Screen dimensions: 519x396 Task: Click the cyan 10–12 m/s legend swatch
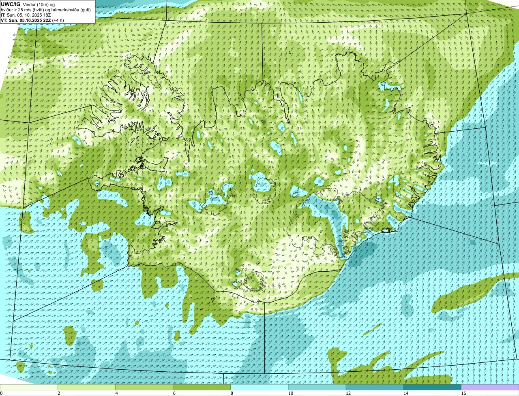coord(317,387)
